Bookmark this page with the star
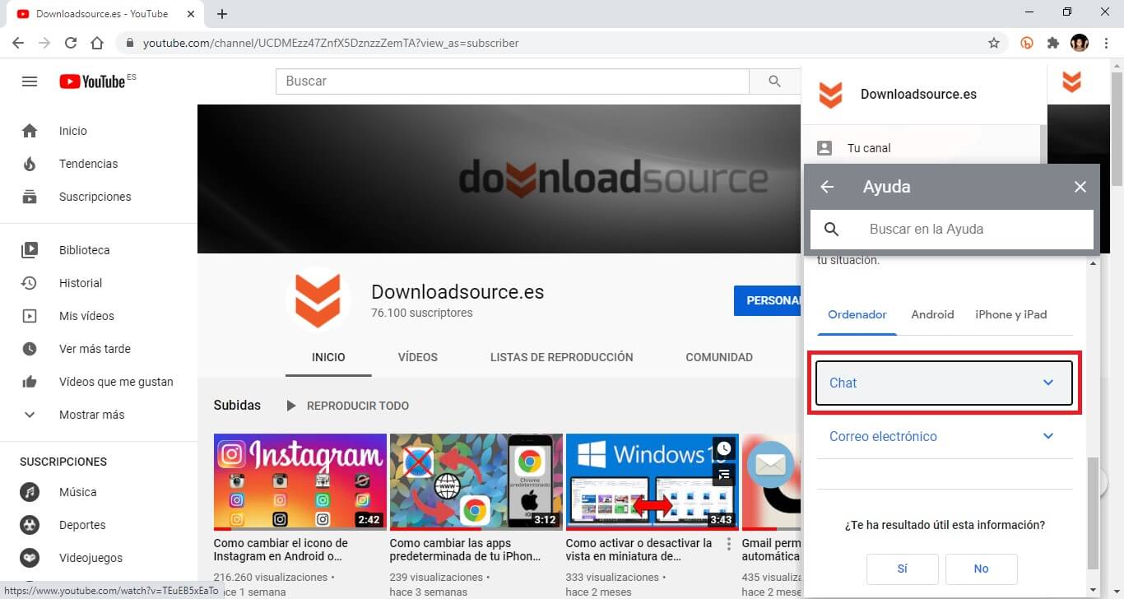Screen dimensions: 1124x599 pyautogui.click(x=994, y=43)
